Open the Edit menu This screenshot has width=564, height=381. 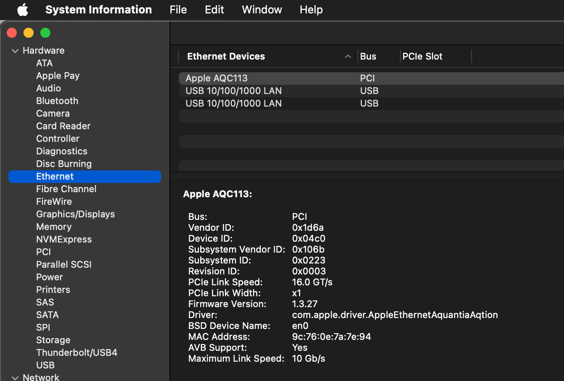point(214,10)
